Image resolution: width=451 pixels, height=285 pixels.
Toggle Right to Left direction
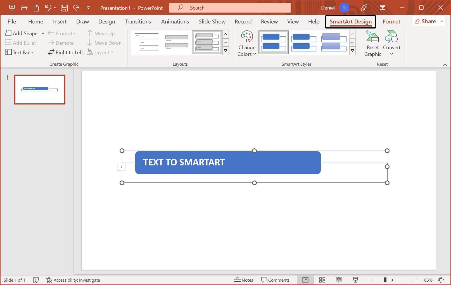click(x=65, y=52)
